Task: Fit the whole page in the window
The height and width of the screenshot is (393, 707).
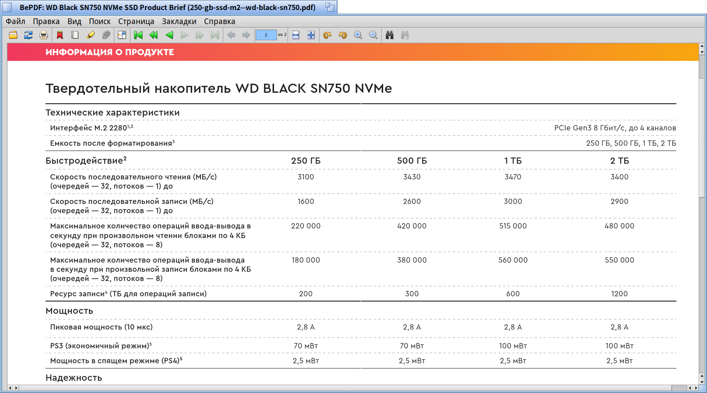Action: click(x=311, y=35)
